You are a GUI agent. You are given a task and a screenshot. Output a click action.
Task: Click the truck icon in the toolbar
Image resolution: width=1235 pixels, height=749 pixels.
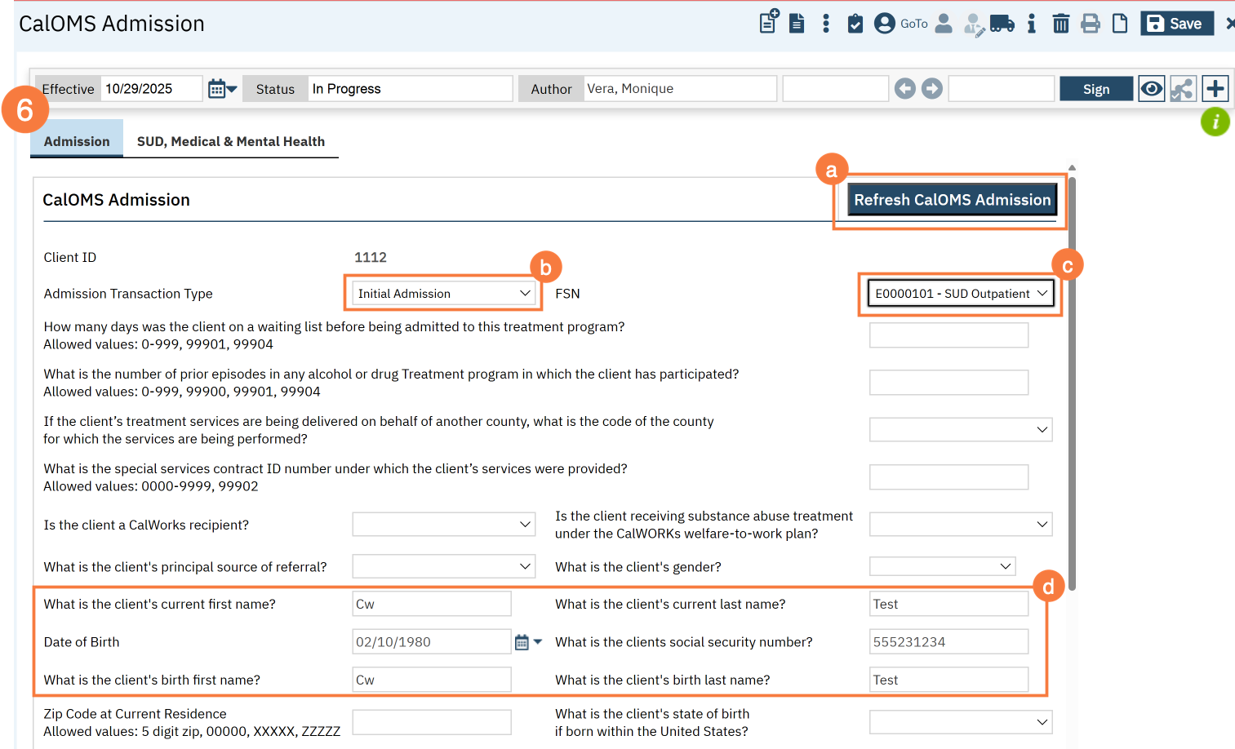point(1002,24)
